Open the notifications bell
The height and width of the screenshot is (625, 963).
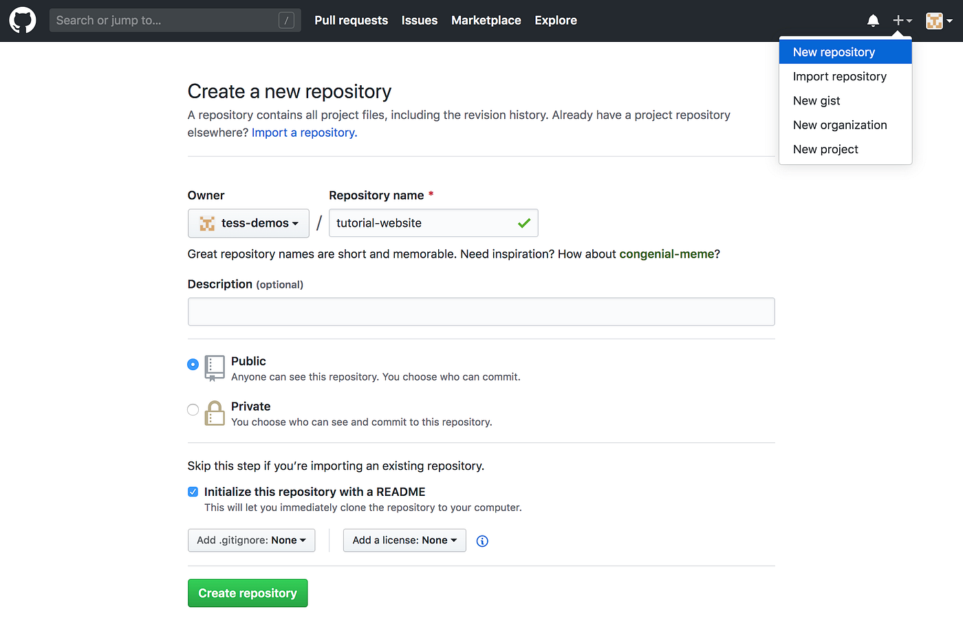873,21
